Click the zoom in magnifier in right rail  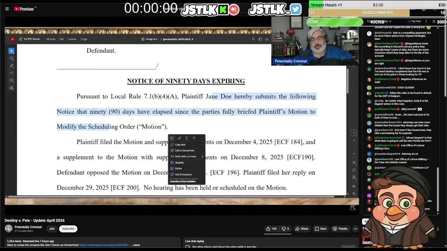354,187
